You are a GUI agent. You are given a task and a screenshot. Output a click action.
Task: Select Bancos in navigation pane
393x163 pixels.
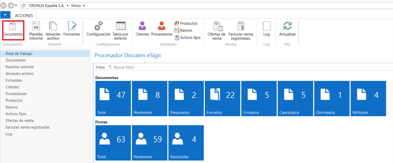click(x=45, y=107)
